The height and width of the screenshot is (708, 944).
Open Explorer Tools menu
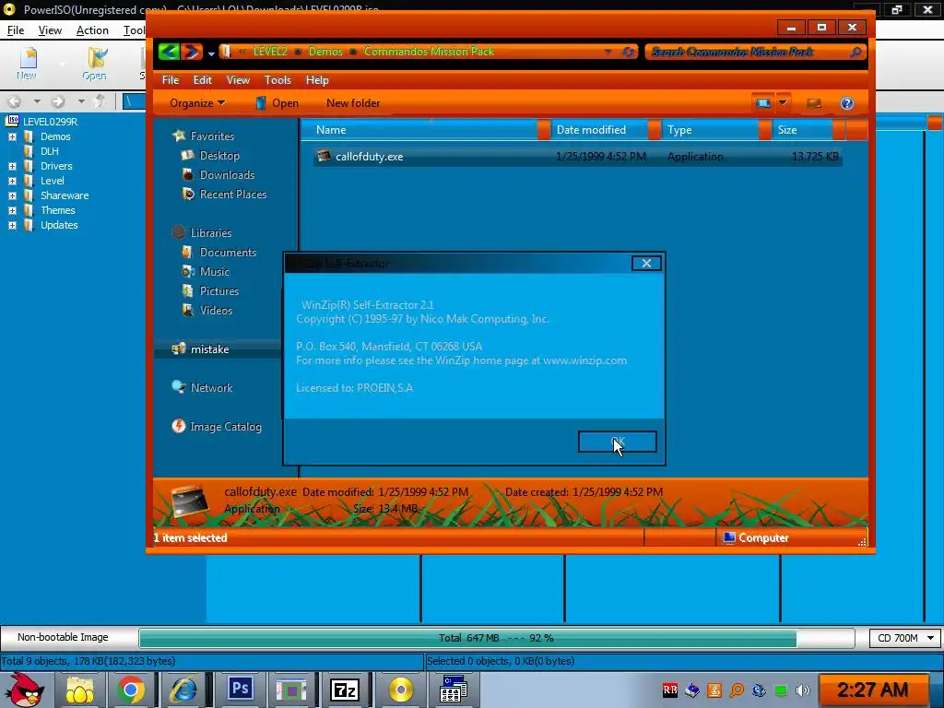[277, 80]
